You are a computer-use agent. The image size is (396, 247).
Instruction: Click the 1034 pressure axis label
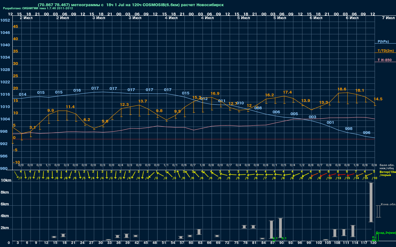[5, 57]
